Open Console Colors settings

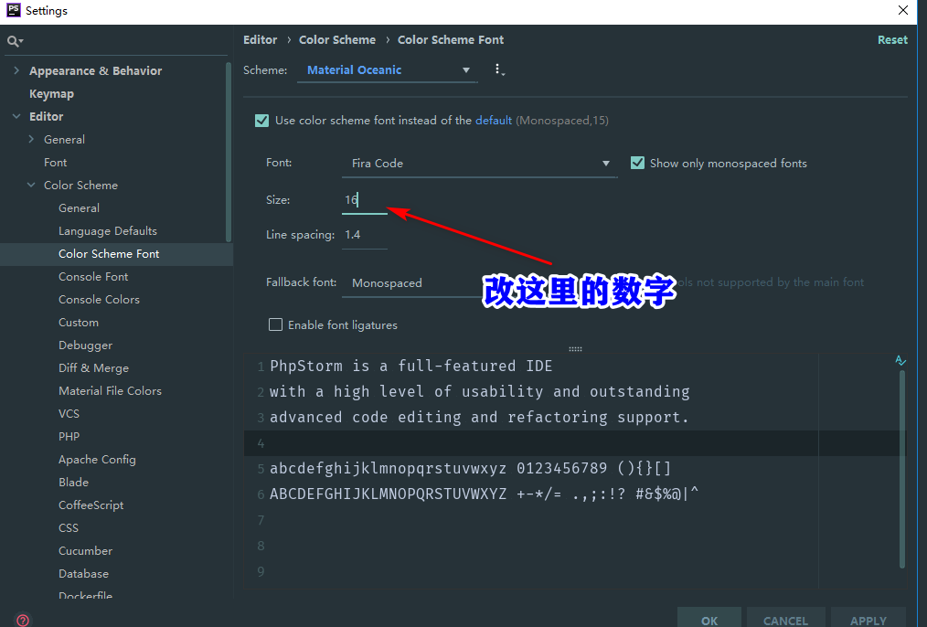point(99,300)
